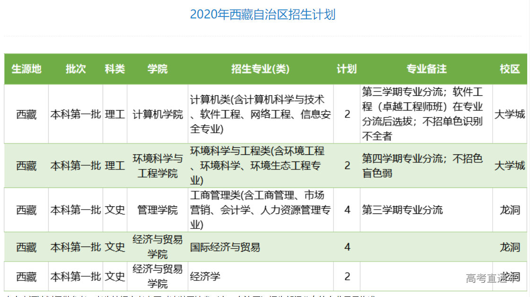Click the 国际经济与贸易 major cell

(x=225, y=247)
